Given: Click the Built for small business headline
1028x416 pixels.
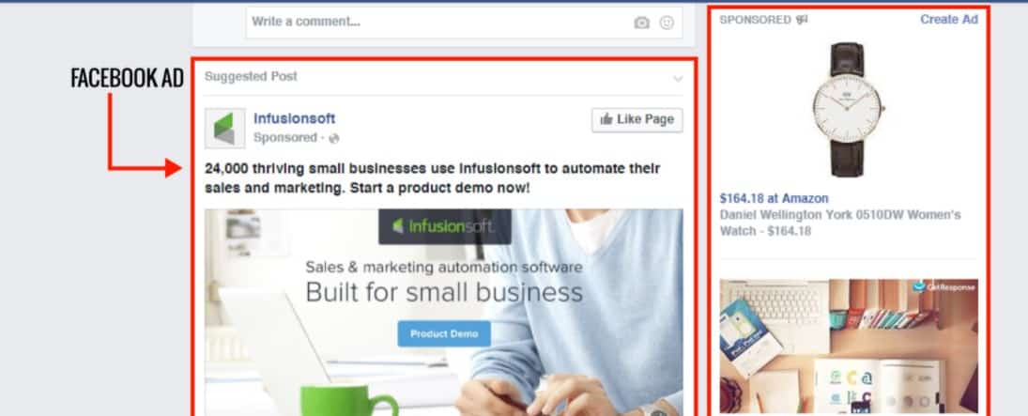Looking at the screenshot, I should pyautogui.click(x=444, y=293).
